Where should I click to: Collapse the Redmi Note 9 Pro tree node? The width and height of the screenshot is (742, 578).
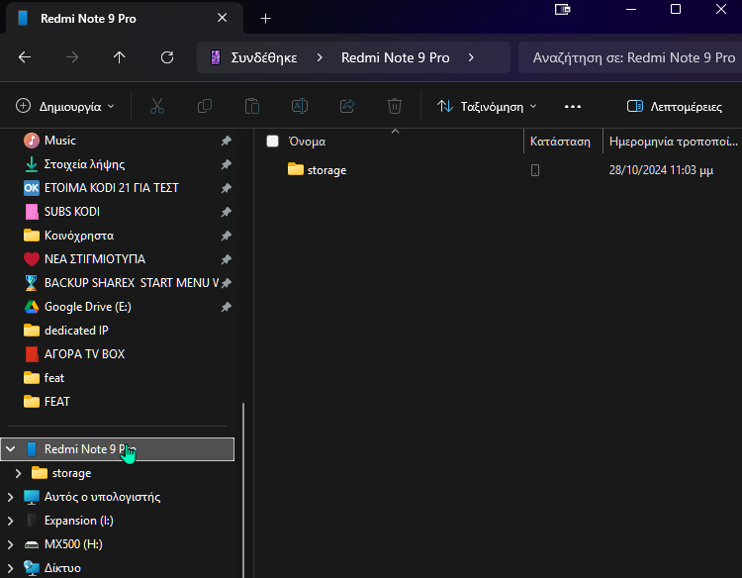11,448
